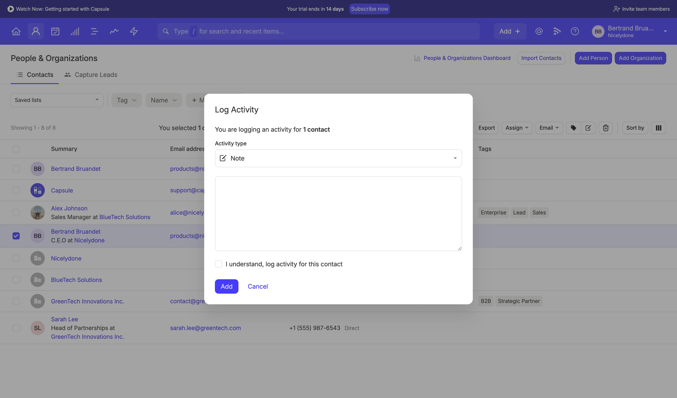Open the columns layout icon
Viewport: 677px width, 398px height.
click(x=659, y=128)
